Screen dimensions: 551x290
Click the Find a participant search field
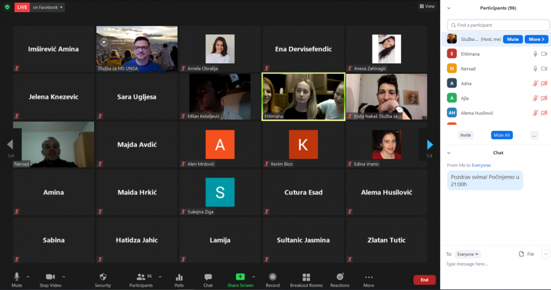[x=498, y=25]
